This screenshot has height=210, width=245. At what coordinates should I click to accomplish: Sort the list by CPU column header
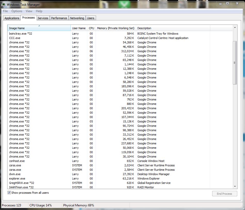click(x=91, y=28)
